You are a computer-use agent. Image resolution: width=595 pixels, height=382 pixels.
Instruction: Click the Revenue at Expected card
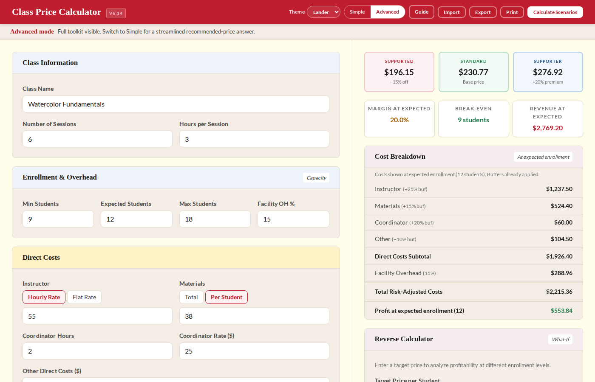click(548, 119)
